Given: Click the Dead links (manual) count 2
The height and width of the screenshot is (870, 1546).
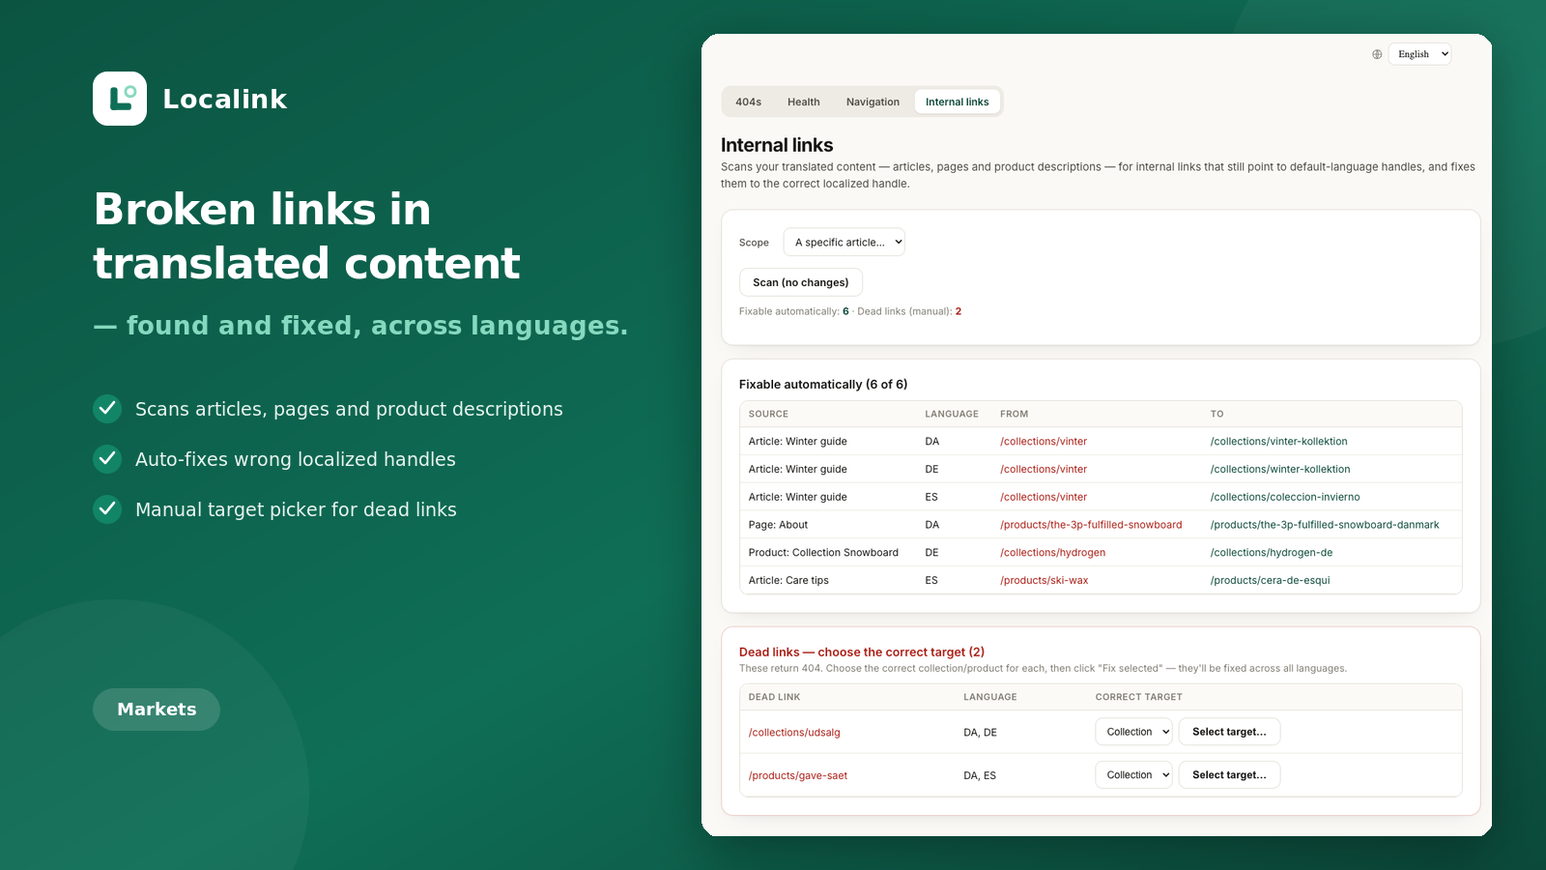Looking at the screenshot, I should click(x=959, y=311).
